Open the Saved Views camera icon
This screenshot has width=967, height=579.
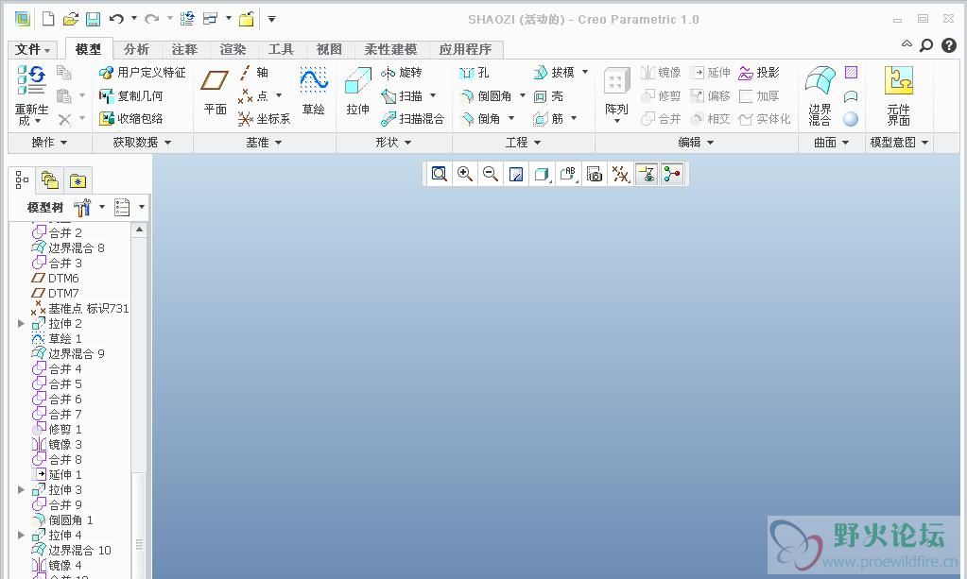(x=595, y=175)
